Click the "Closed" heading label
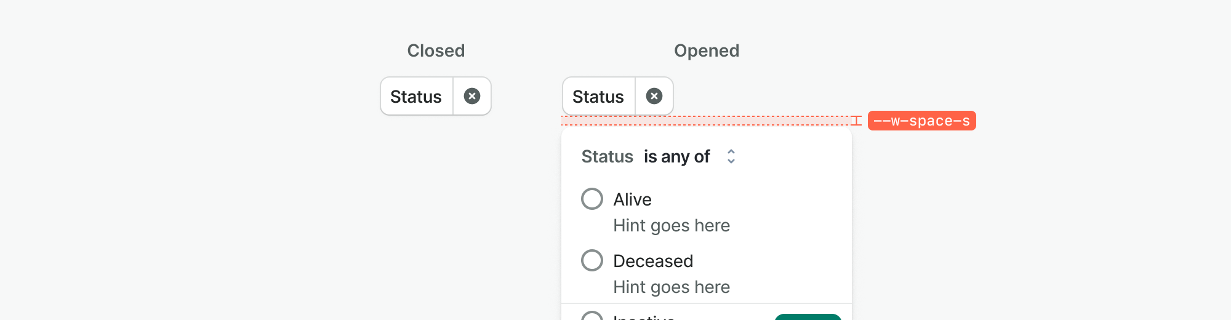 click(436, 50)
